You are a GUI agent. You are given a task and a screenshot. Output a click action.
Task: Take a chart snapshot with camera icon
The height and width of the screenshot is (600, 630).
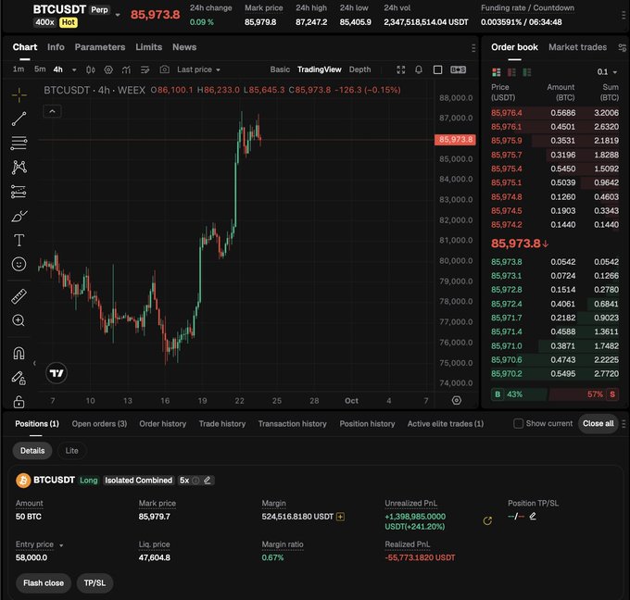tap(164, 69)
